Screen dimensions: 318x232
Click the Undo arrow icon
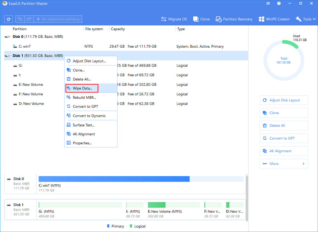[x=19, y=19]
